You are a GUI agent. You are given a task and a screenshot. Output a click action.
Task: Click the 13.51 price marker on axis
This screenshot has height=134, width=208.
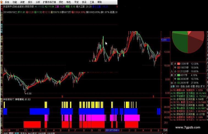(x=165, y=40)
